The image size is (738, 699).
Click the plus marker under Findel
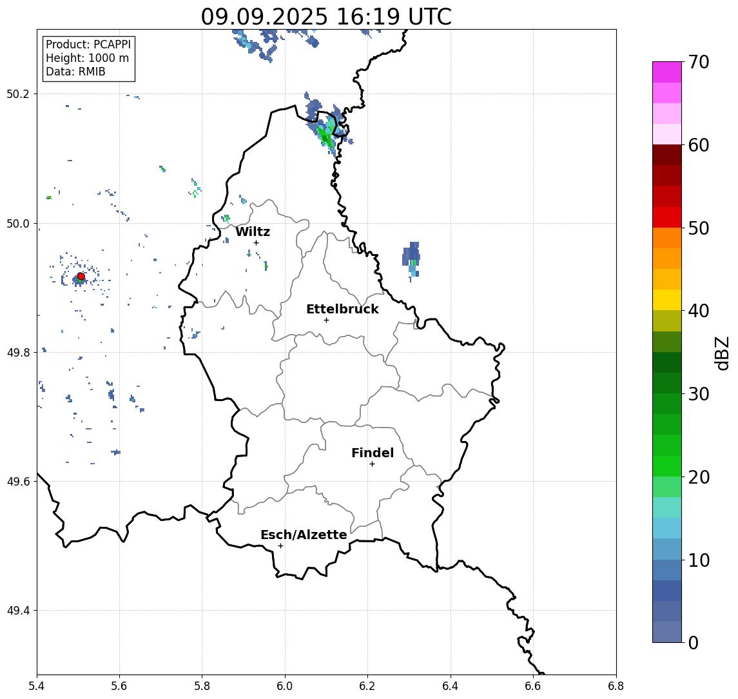point(372,464)
